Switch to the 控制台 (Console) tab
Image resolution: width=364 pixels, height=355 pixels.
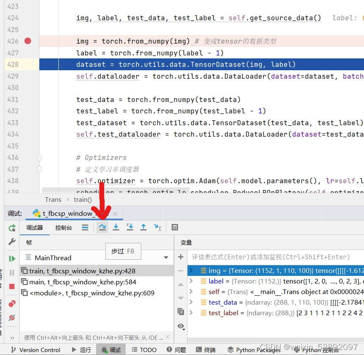coord(63,228)
